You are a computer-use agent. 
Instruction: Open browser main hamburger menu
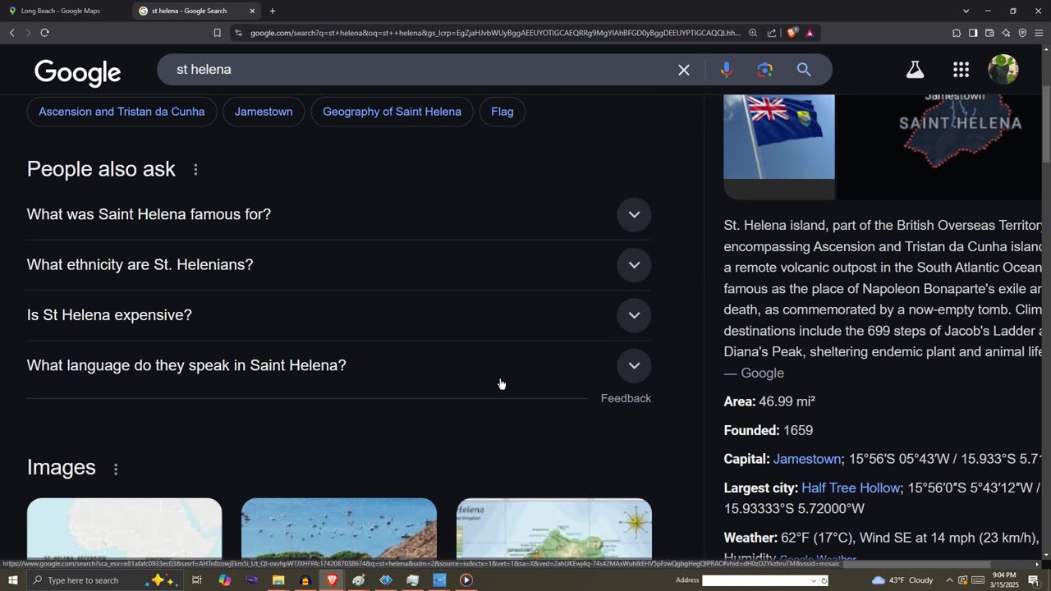(x=1039, y=33)
